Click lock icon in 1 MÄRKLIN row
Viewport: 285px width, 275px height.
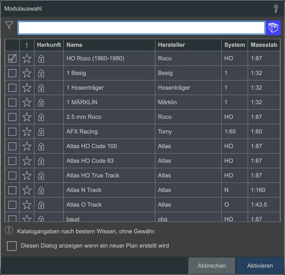41,103
